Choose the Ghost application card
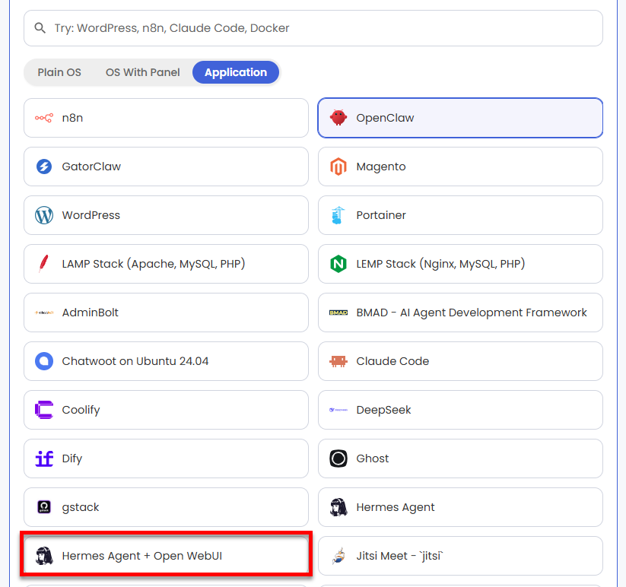This screenshot has width=626, height=587. (460, 458)
